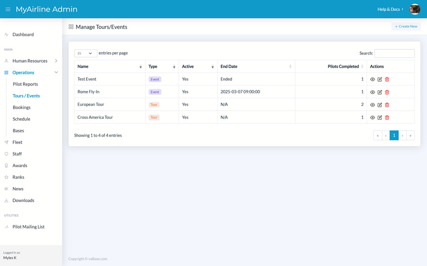Open Bookings in sidebar
This screenshot has width=427, height=266.
pos(21,107)
